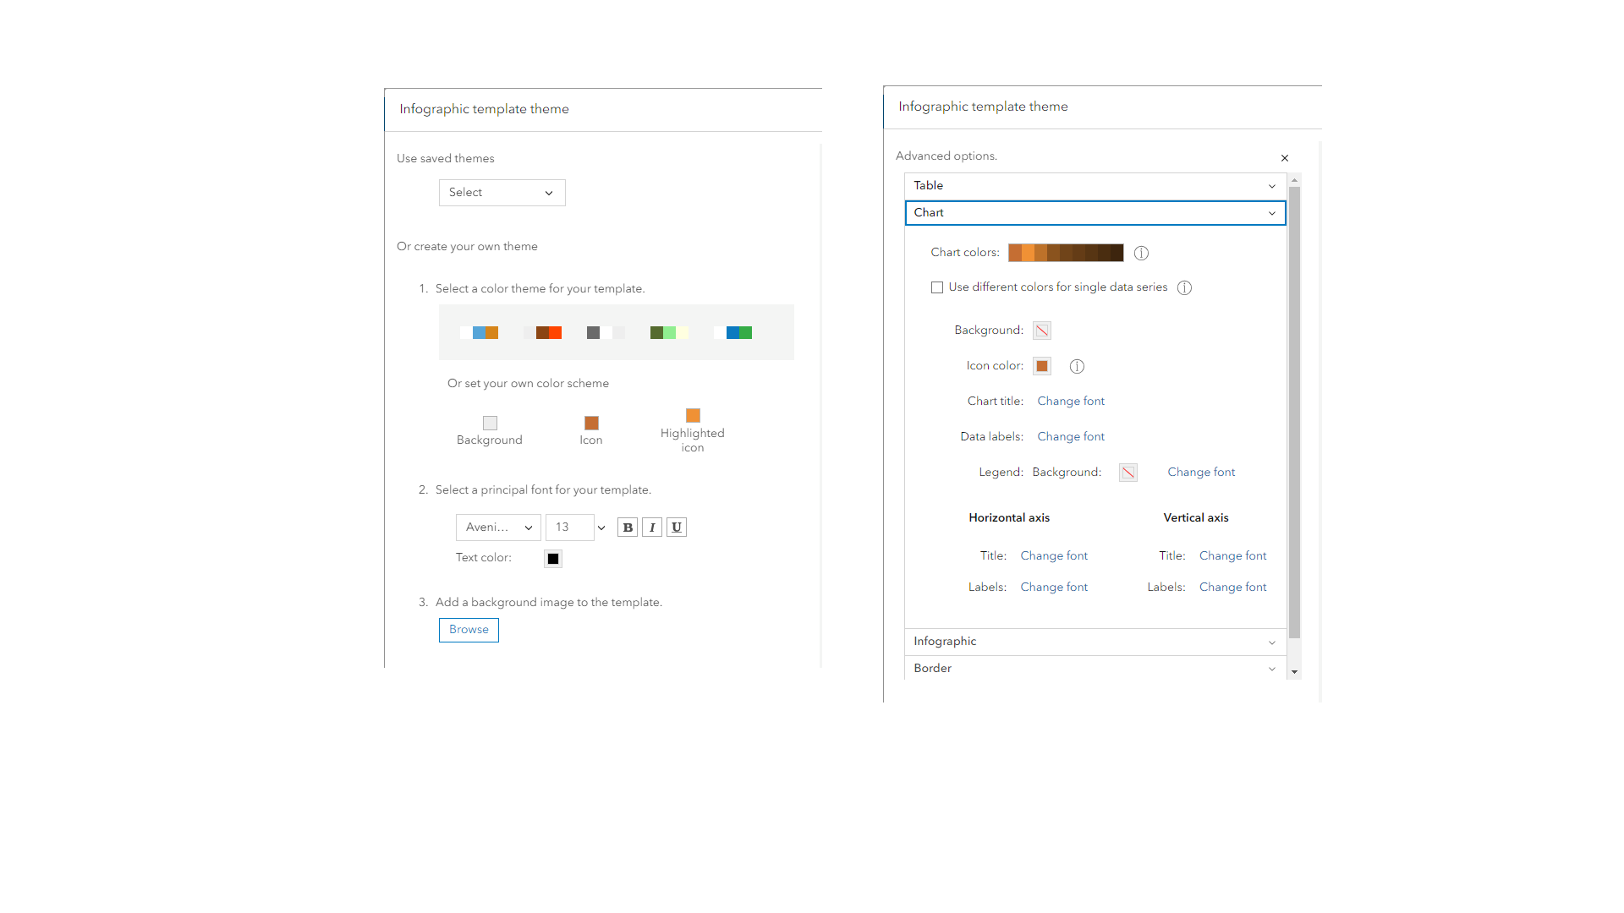Screen dimensions: 1624x913
Task: Expand the Table section
Action: [1095, 185]
